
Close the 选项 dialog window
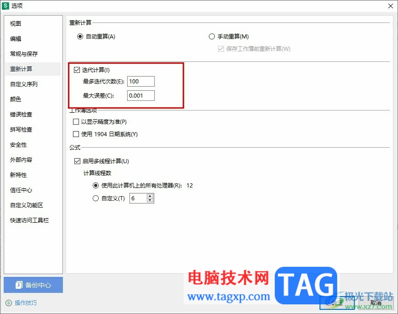391,6
